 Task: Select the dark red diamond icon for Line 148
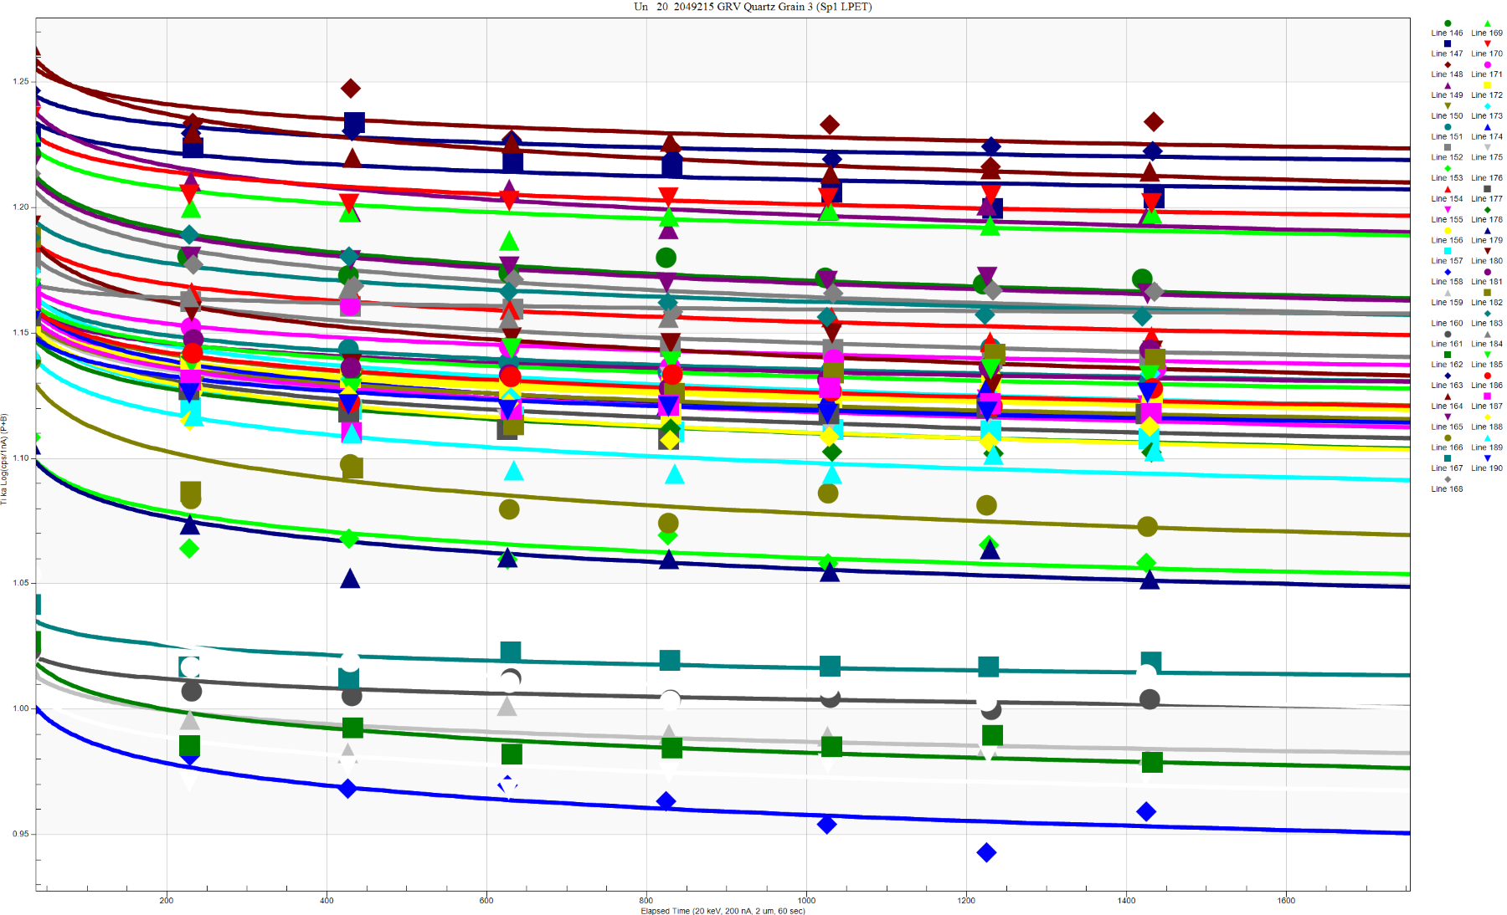1447,64
